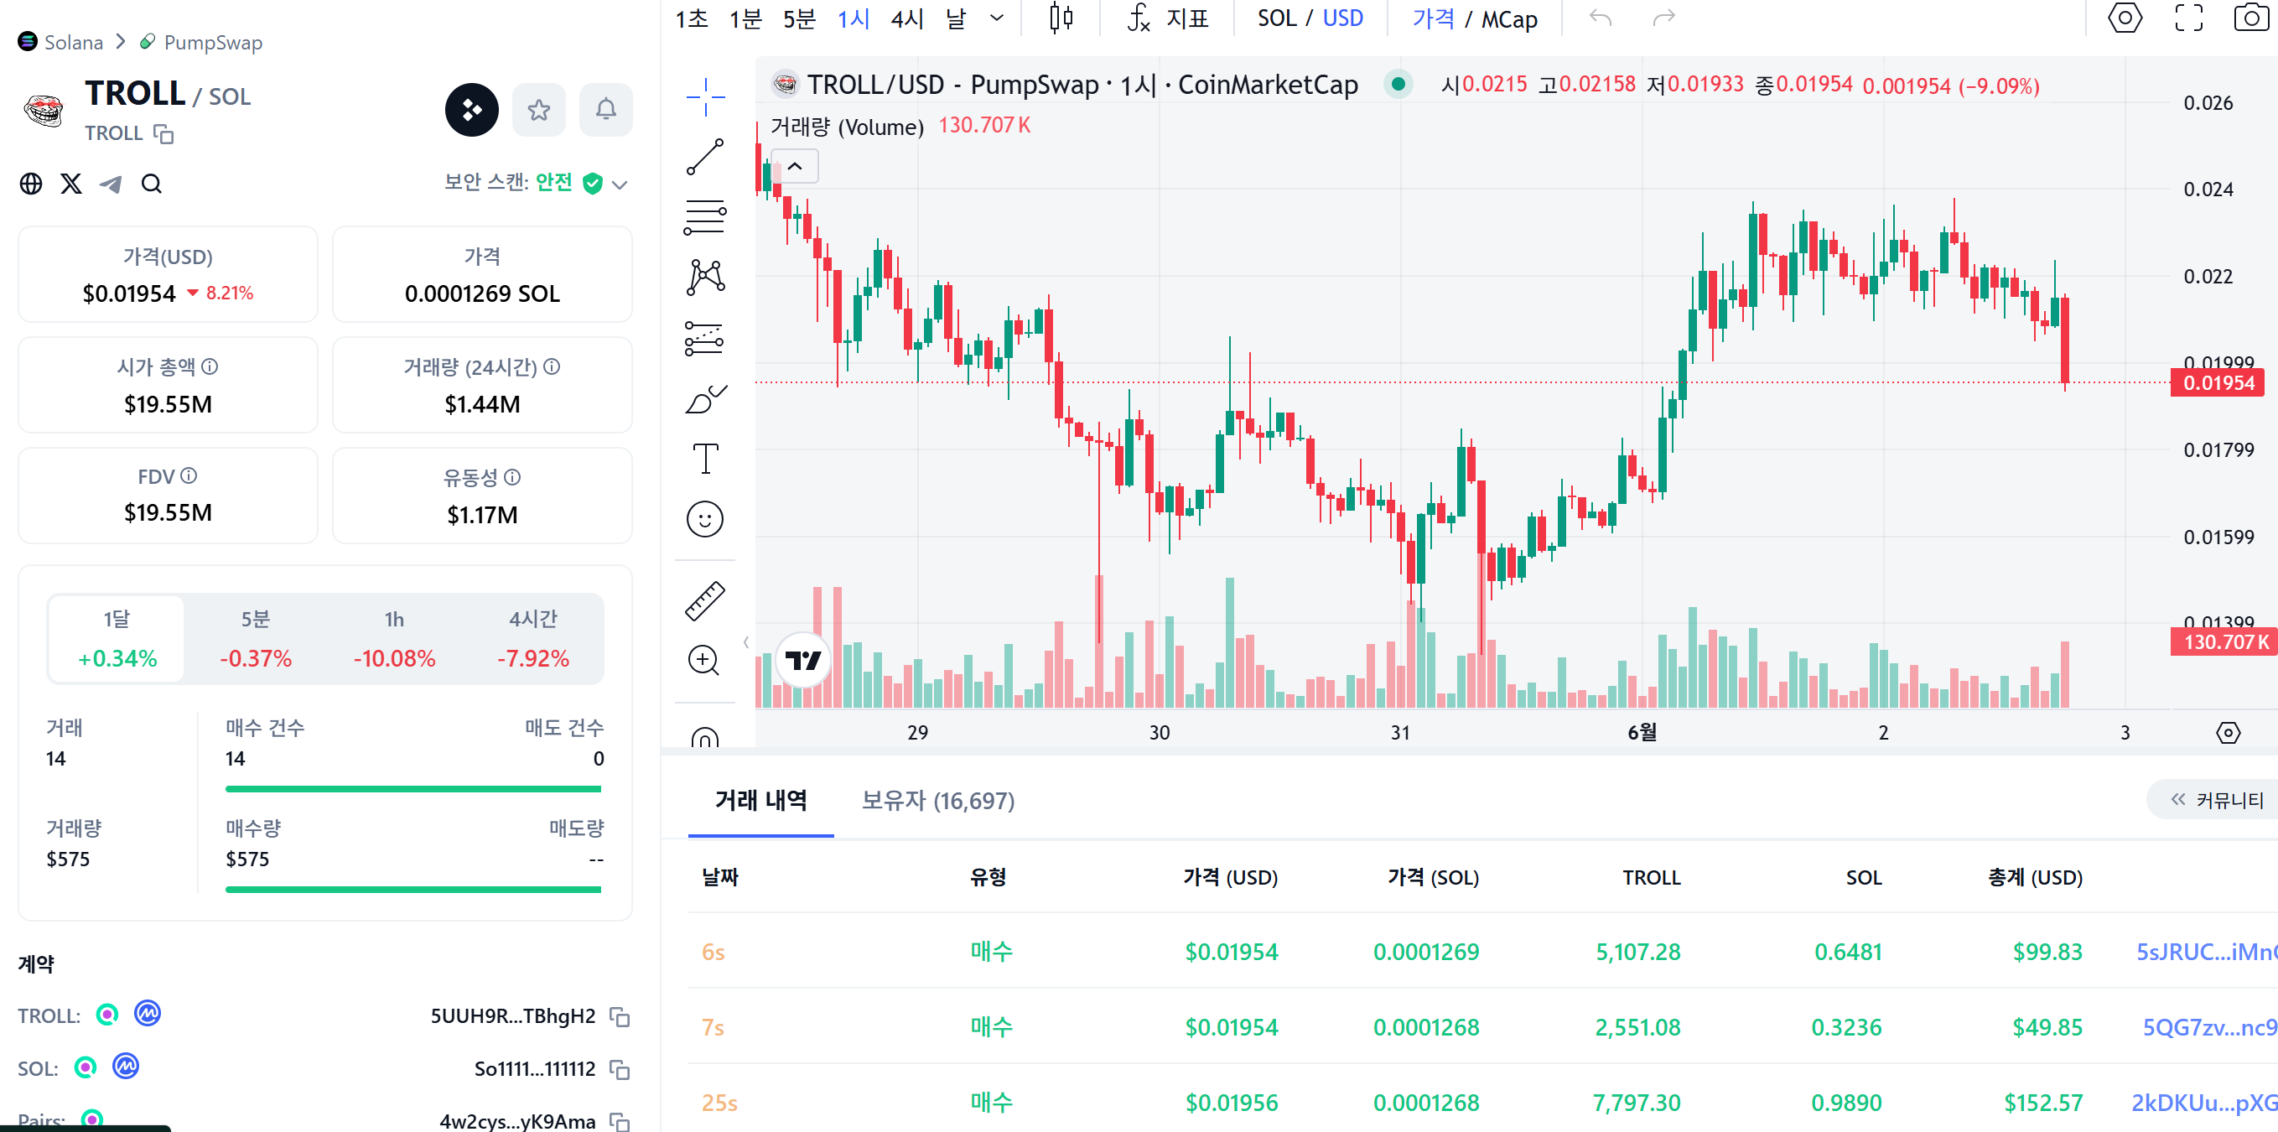Image resolution: width=2278 pixels, height=1132 pixels.
Task: Click the 0.01954 current price label on axis
Action: point(2218,383)
